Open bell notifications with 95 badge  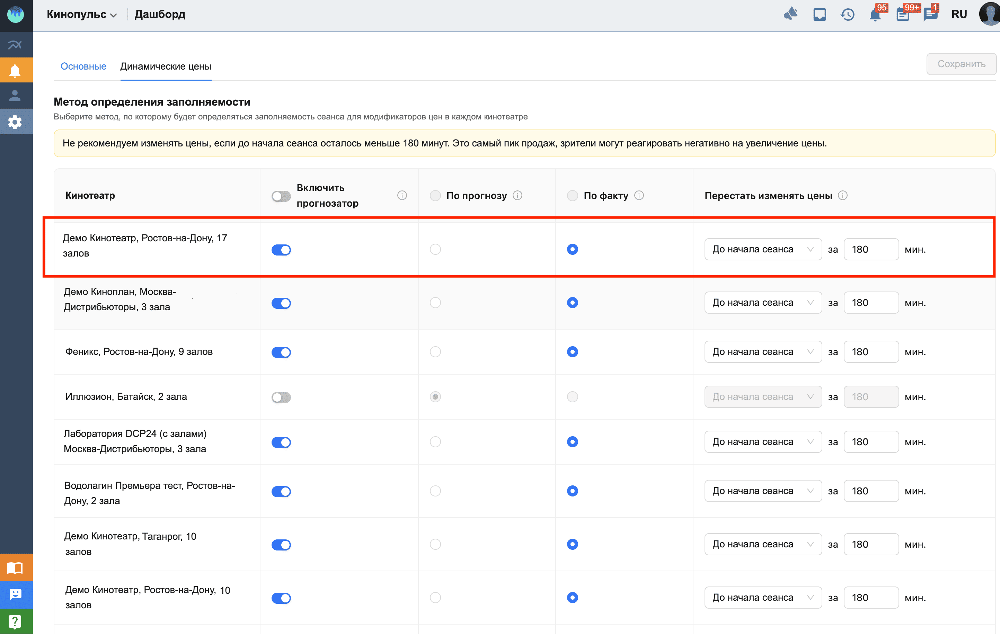875,15
